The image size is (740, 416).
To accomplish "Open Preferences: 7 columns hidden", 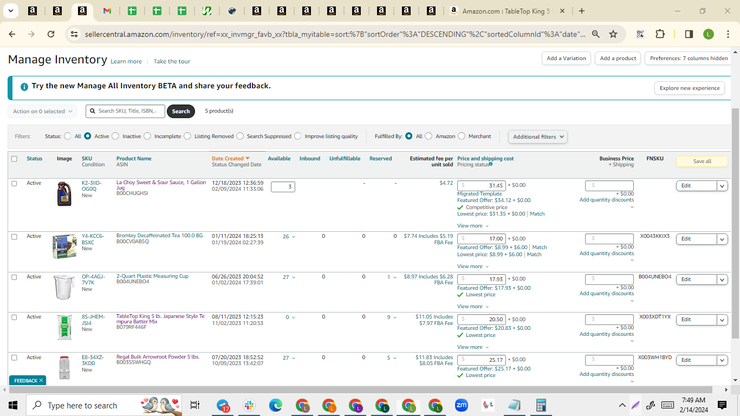I will click(689, 58).
